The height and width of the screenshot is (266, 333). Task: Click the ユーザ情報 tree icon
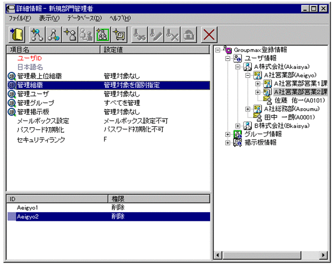click(238, 58)
